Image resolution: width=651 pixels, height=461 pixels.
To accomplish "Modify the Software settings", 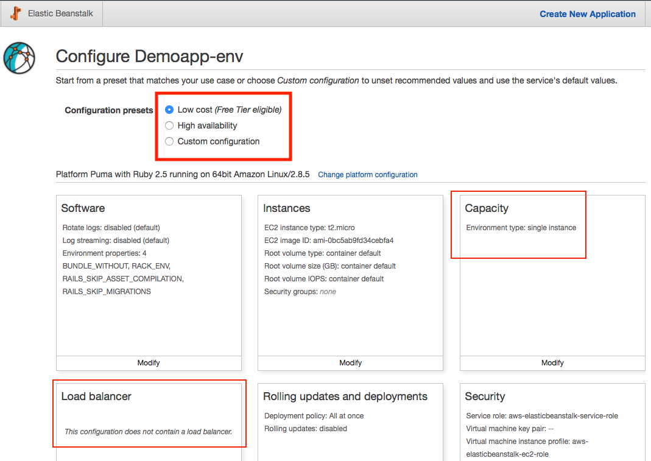I will [x=149, y=362].
